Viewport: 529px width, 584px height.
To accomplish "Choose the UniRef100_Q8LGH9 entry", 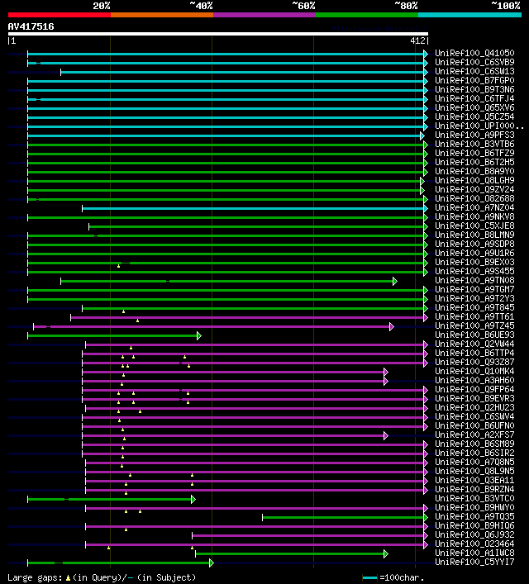I will 474,181.
